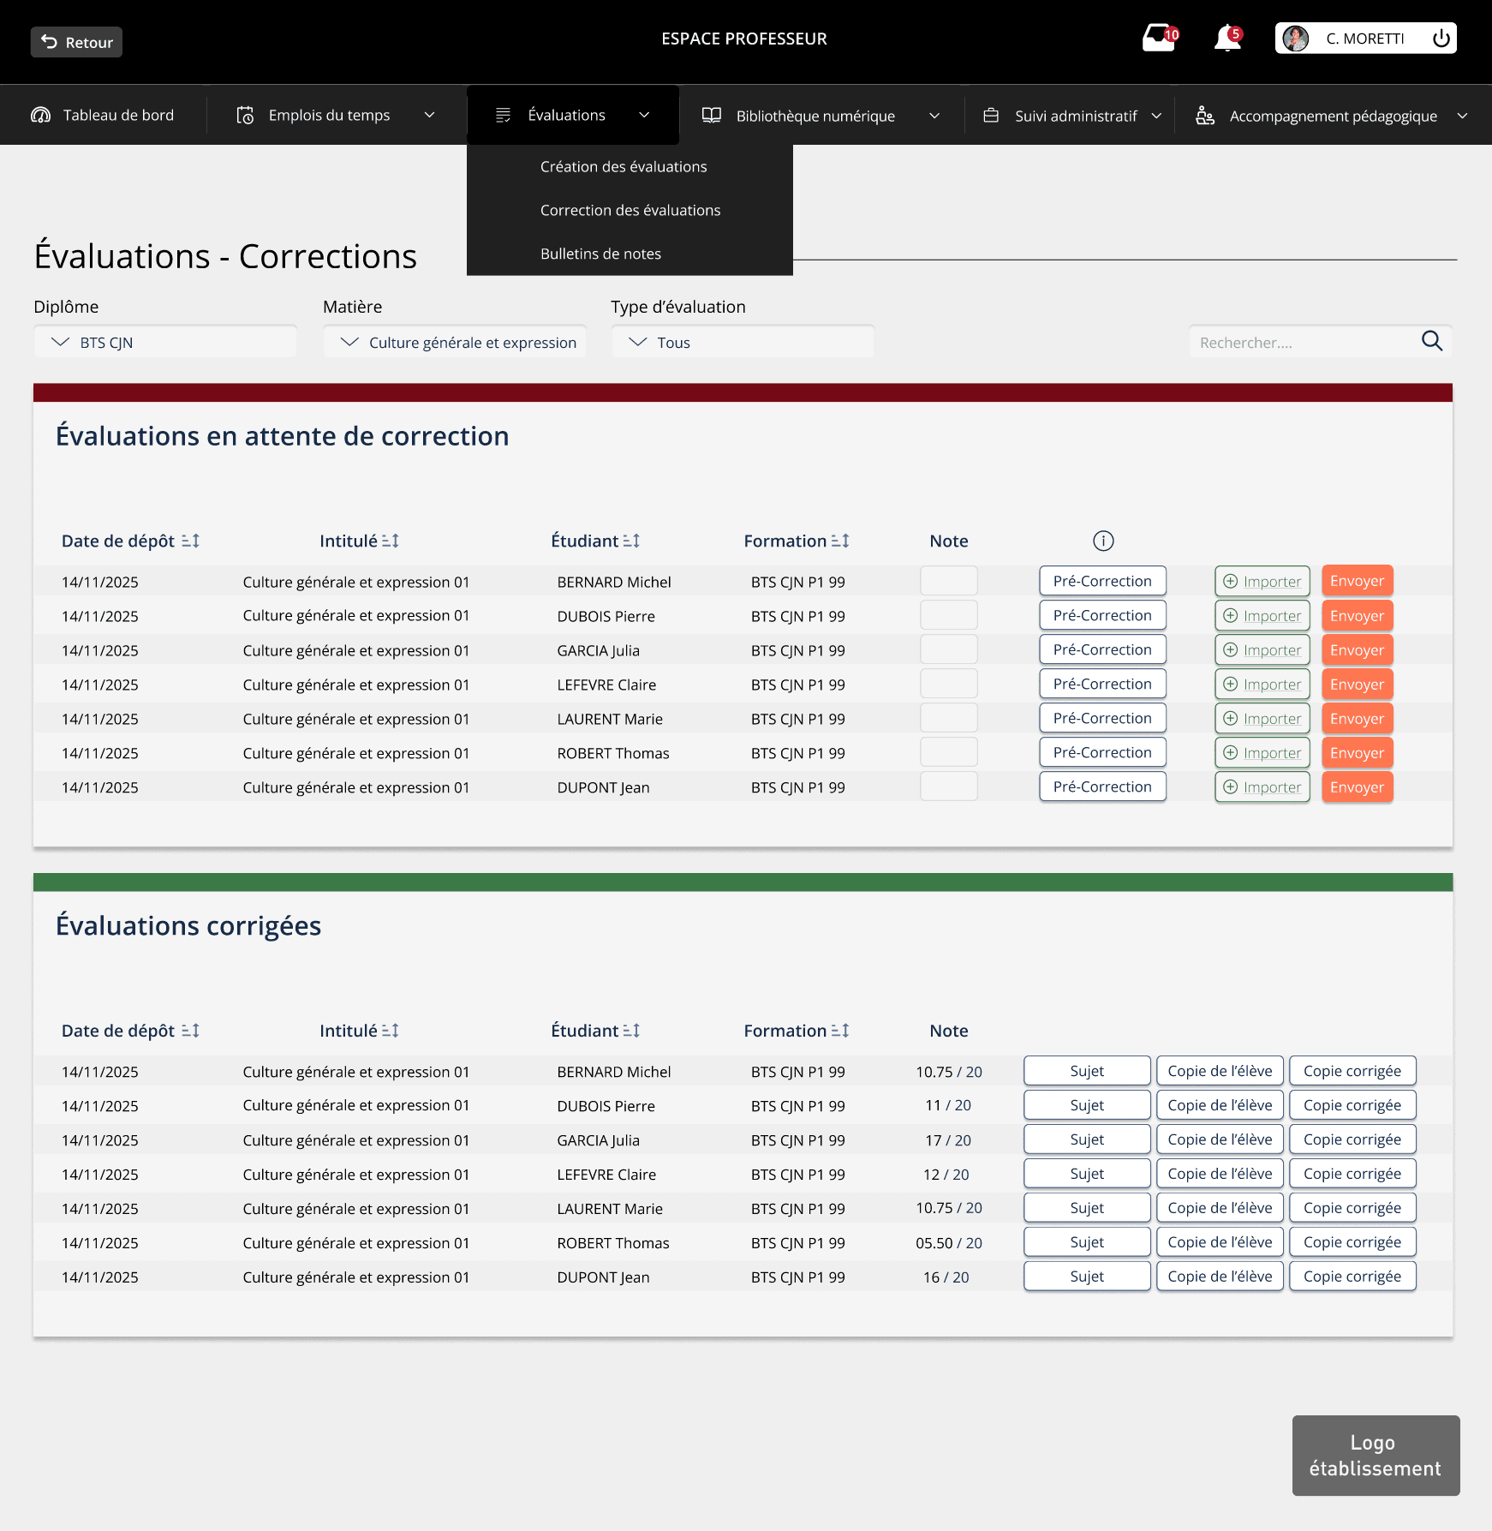Click C. MORETTI profile avatar

tap(1295, 39)
